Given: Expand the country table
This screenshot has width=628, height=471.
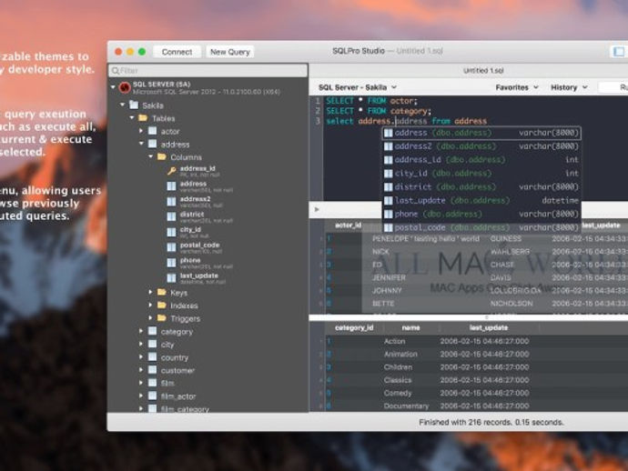Looking at the screenshot, I should tap(141, 356).
